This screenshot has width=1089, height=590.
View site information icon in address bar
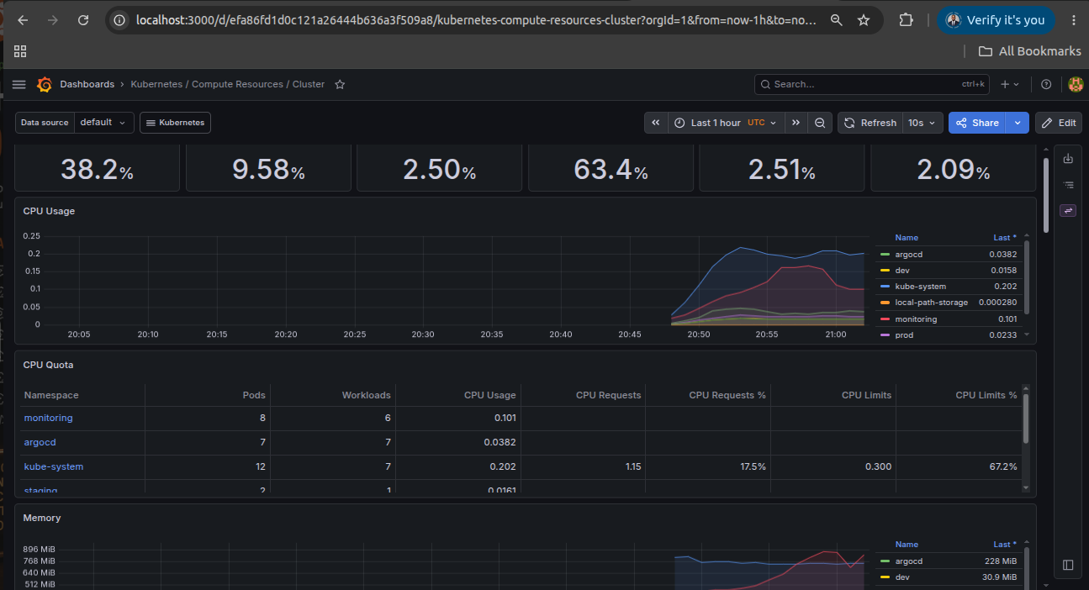(x=119, y=20)
